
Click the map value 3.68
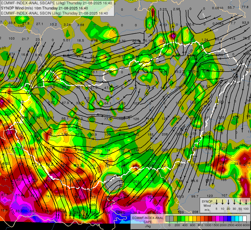point(81,25)
